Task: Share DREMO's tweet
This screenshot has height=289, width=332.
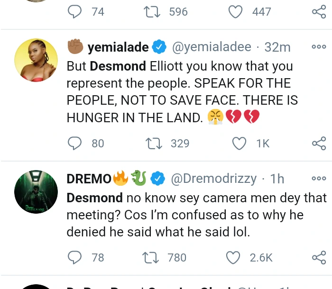Action: point(319,257)
